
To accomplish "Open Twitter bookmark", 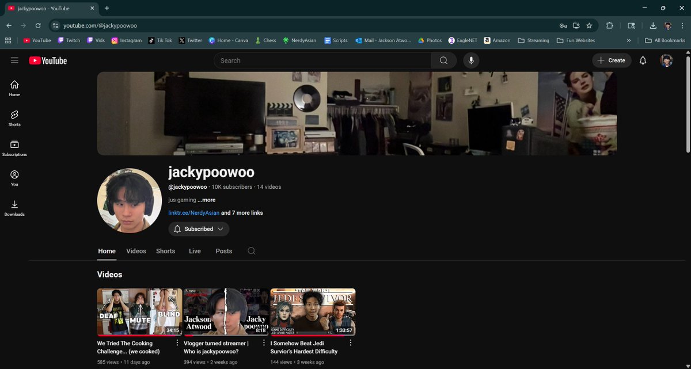I will click(x=190, y=40).
